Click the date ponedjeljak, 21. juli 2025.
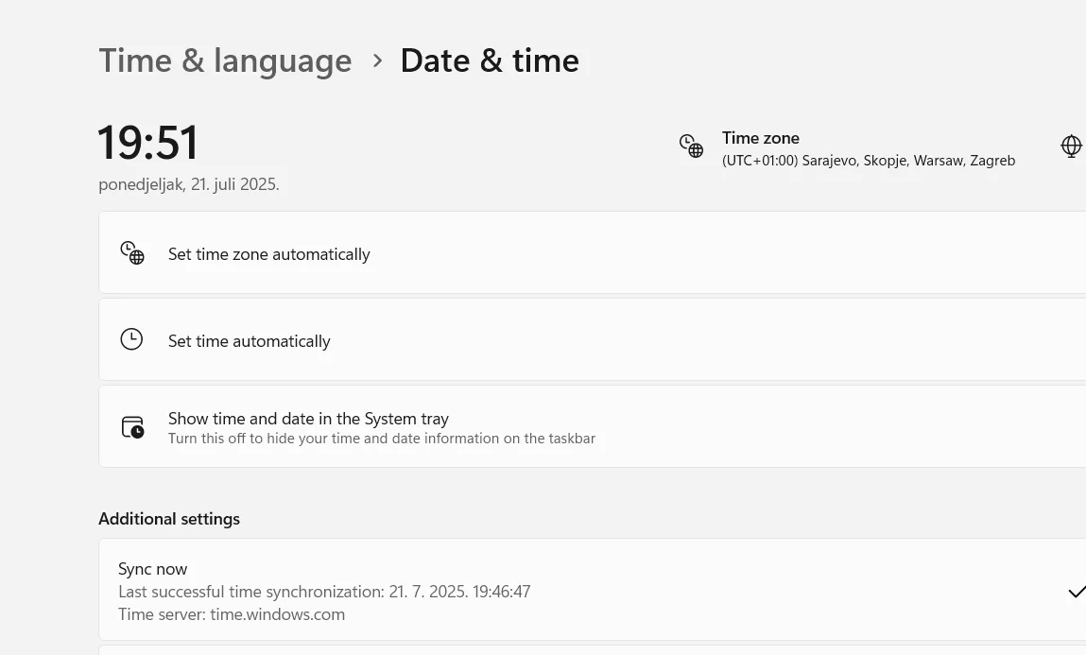This screenshot has width=1086, height=655. [x=189, y=185]
